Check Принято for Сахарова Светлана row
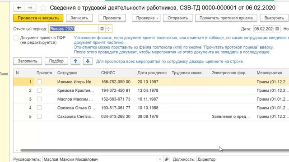 coord(39,116)
